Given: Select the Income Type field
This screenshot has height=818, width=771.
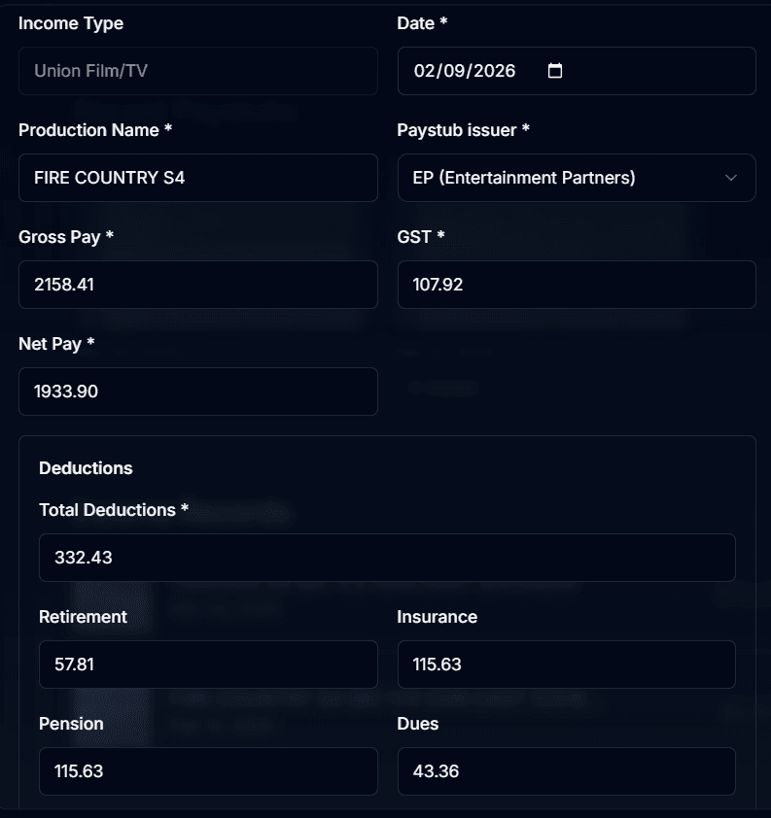Looking at the screenshot, I should [198, 71].
